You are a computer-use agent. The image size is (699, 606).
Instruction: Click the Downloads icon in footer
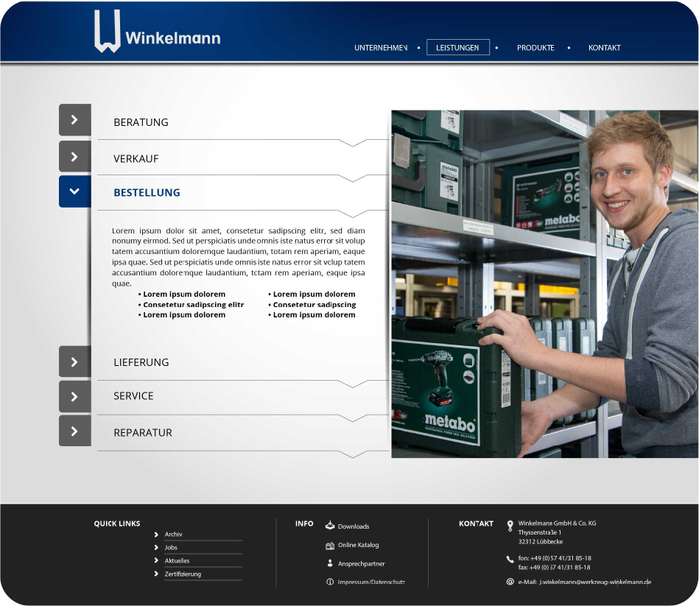click(330, 526)
